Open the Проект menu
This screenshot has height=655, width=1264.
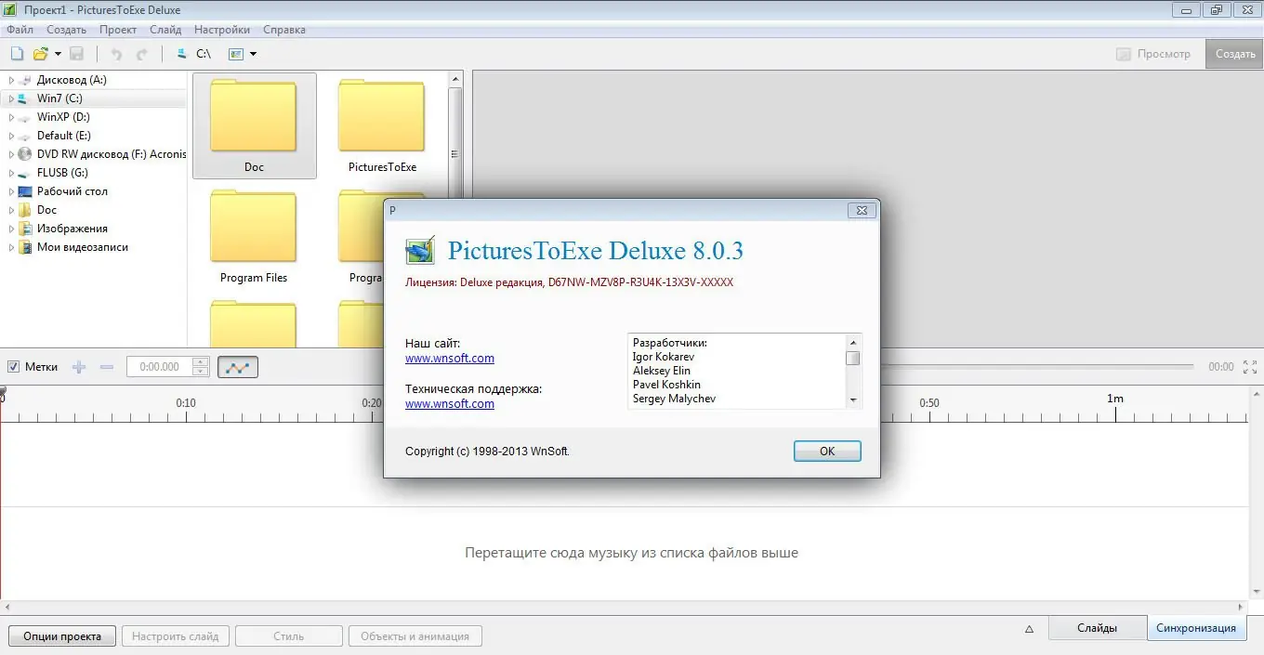pos(118,30)
